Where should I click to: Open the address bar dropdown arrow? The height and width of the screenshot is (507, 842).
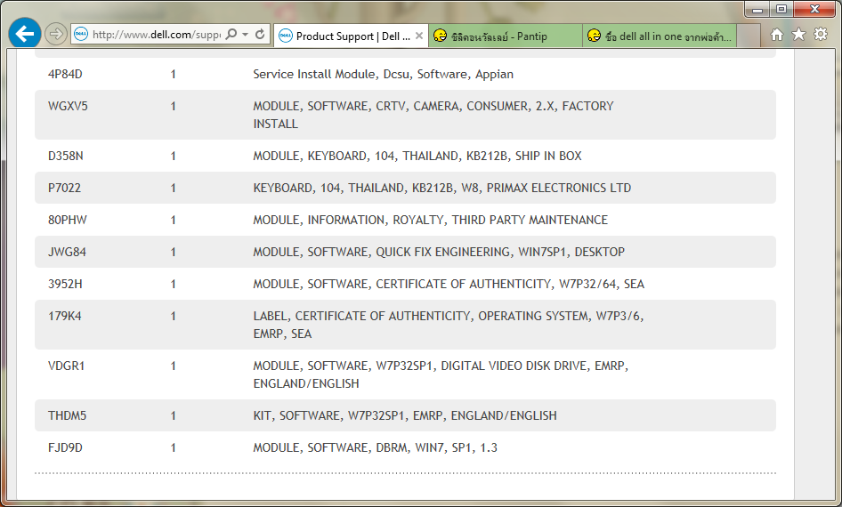(x=246, y=35)
